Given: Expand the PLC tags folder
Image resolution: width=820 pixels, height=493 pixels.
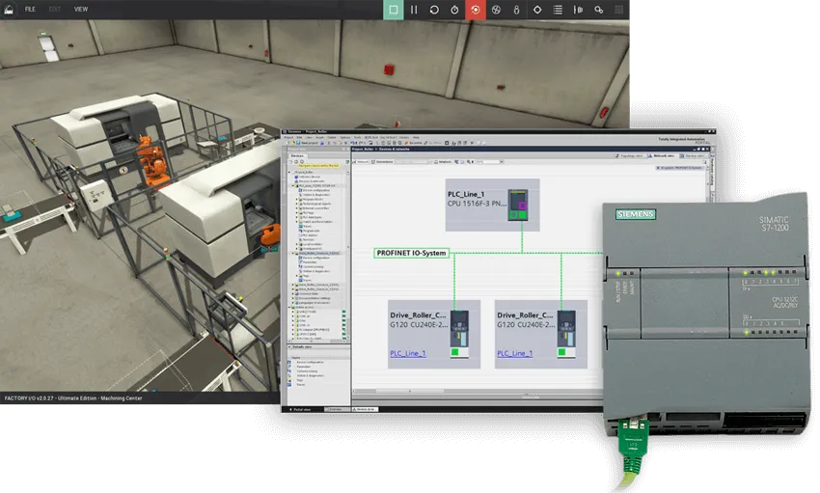Looking at the screenshot, I should (296, 213).
